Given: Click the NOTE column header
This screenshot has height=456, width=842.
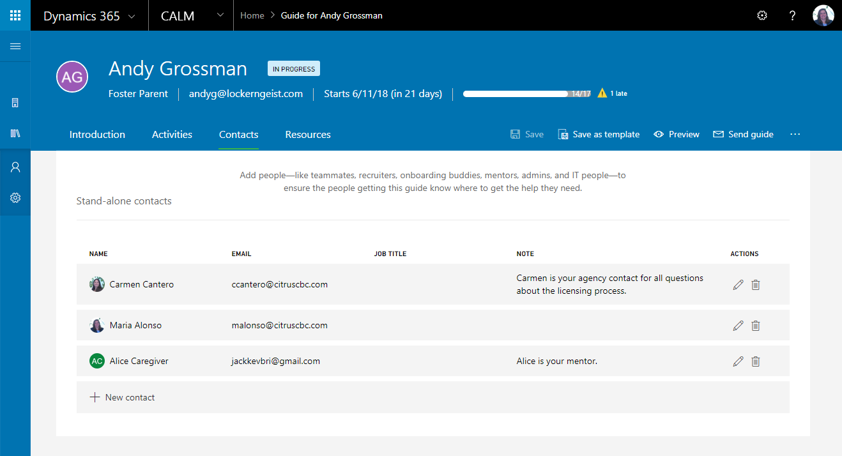Looking at the screenshot, I should (x=525, y=254).
